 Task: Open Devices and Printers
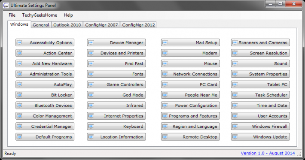116,53
